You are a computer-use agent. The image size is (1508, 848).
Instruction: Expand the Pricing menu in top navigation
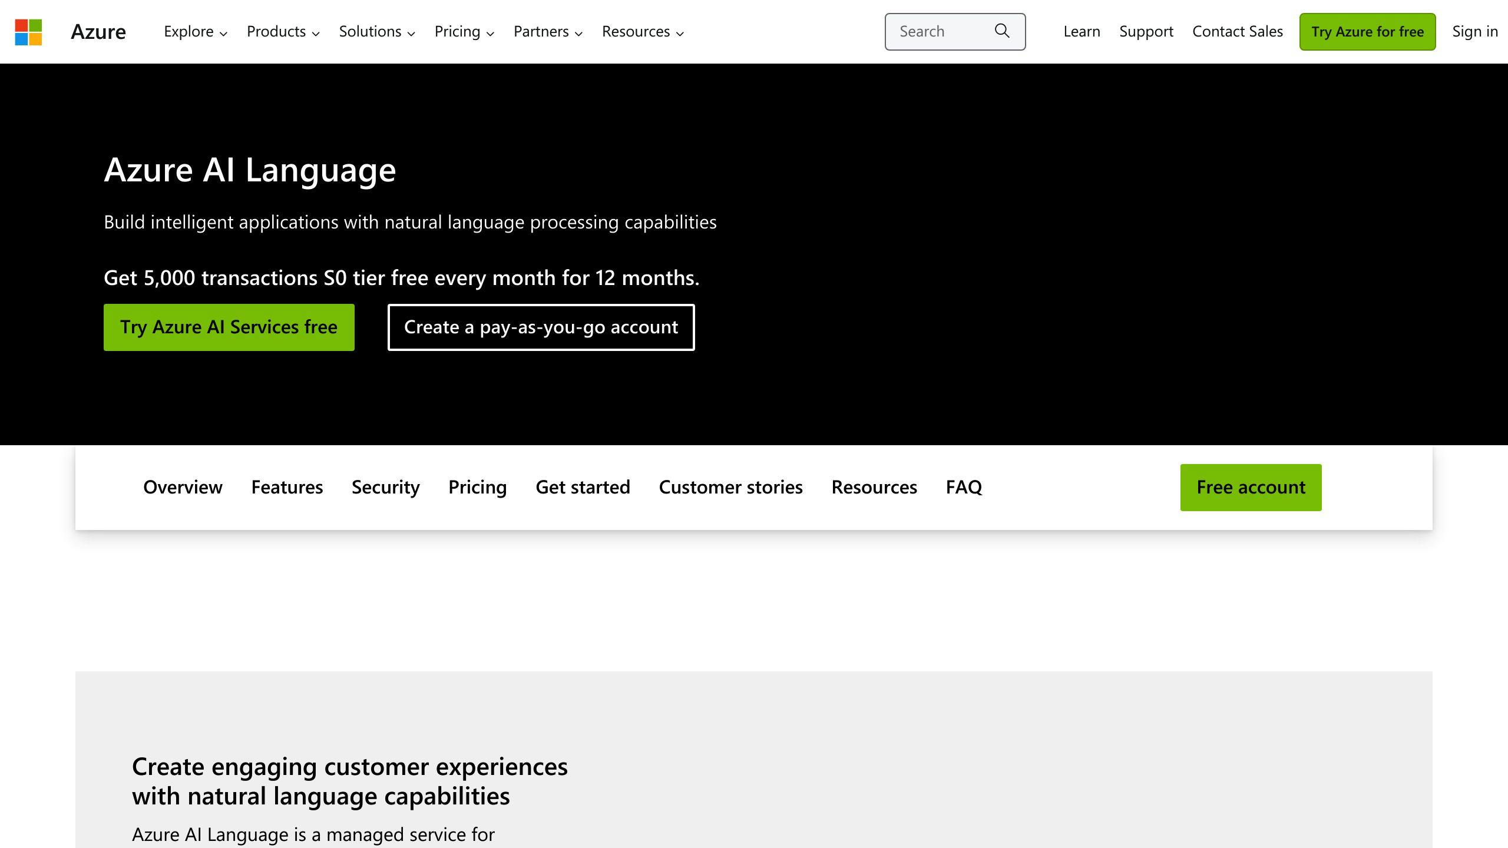[464, 32]
